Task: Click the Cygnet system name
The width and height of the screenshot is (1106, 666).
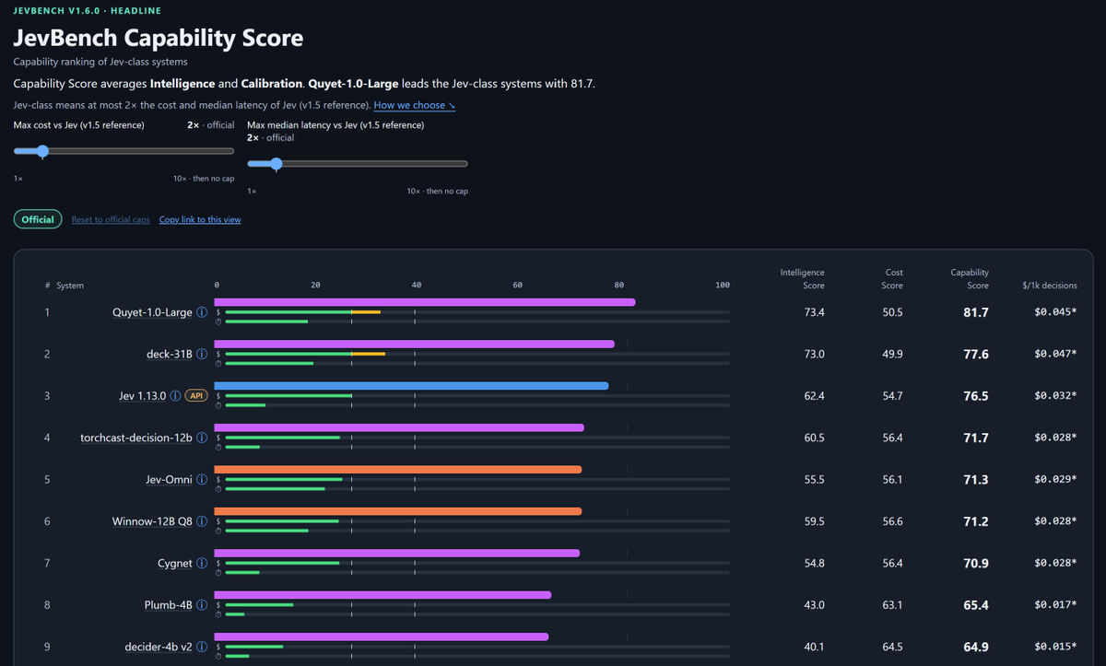Action: (175, 563)
